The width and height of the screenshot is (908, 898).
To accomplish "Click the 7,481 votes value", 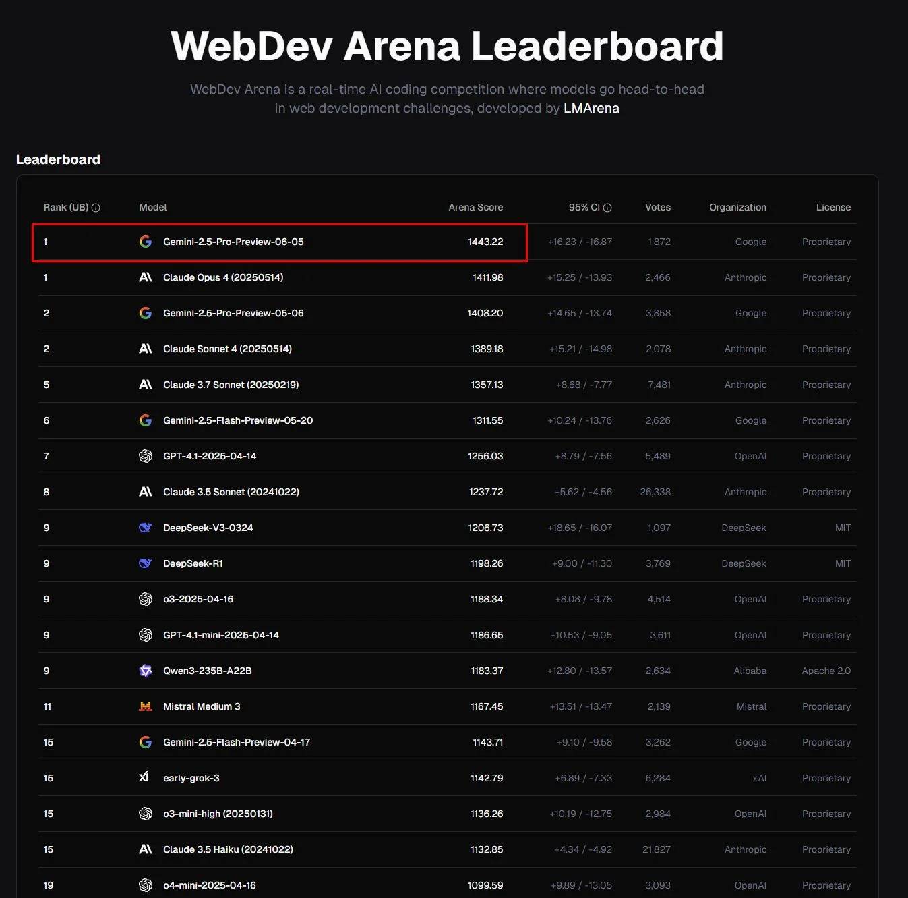I will point(659,385).
